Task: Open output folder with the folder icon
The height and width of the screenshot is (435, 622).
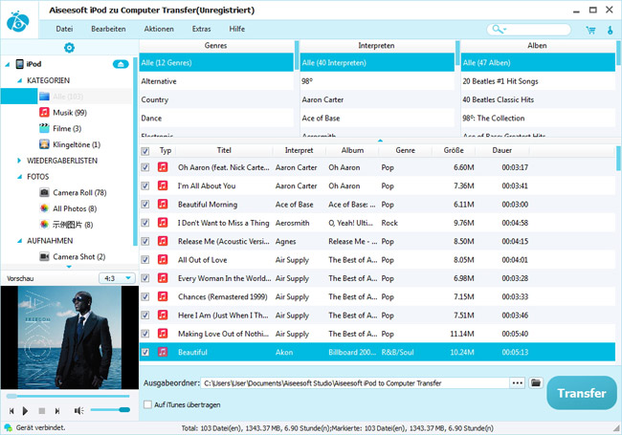Action: coord(536,382)
